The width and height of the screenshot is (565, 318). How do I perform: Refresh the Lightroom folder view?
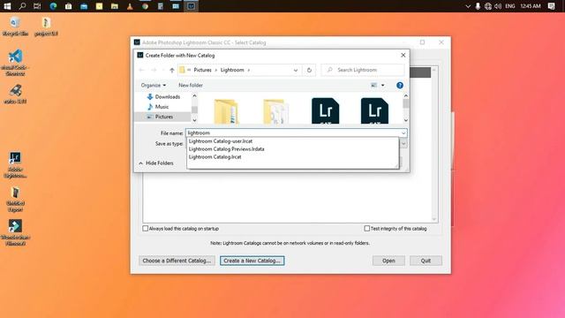(309, 70)
